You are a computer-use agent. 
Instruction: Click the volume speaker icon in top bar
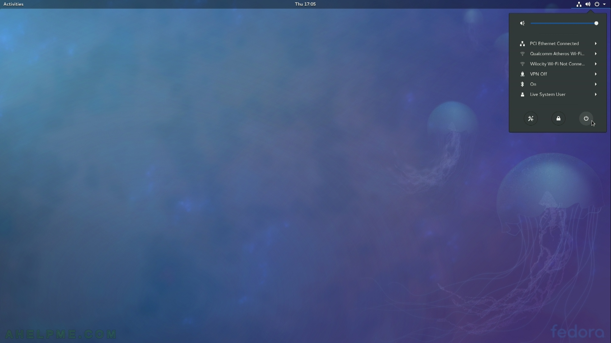(588, 4)
